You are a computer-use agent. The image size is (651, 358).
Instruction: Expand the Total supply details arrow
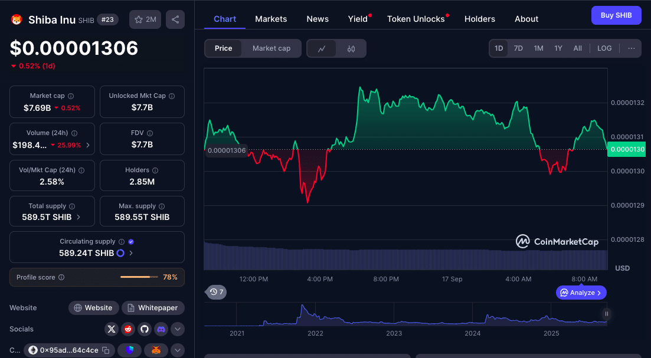pyautogui.click(x=78, y=217)
